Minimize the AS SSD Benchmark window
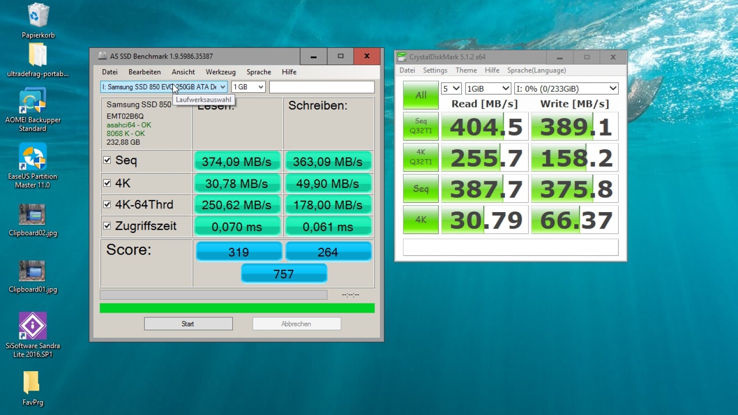Viewport: 738px width, 415px height. (314, 56)
